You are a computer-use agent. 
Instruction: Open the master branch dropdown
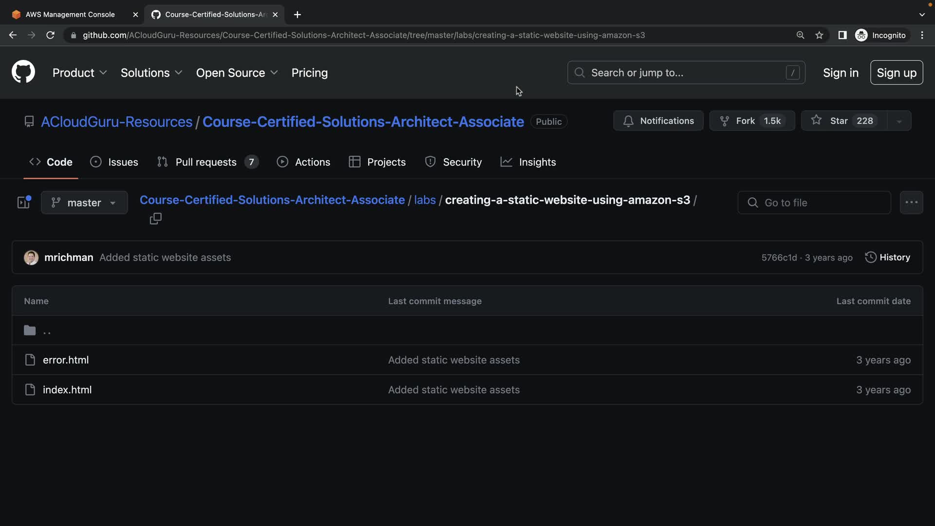click(x=84, y=203)
